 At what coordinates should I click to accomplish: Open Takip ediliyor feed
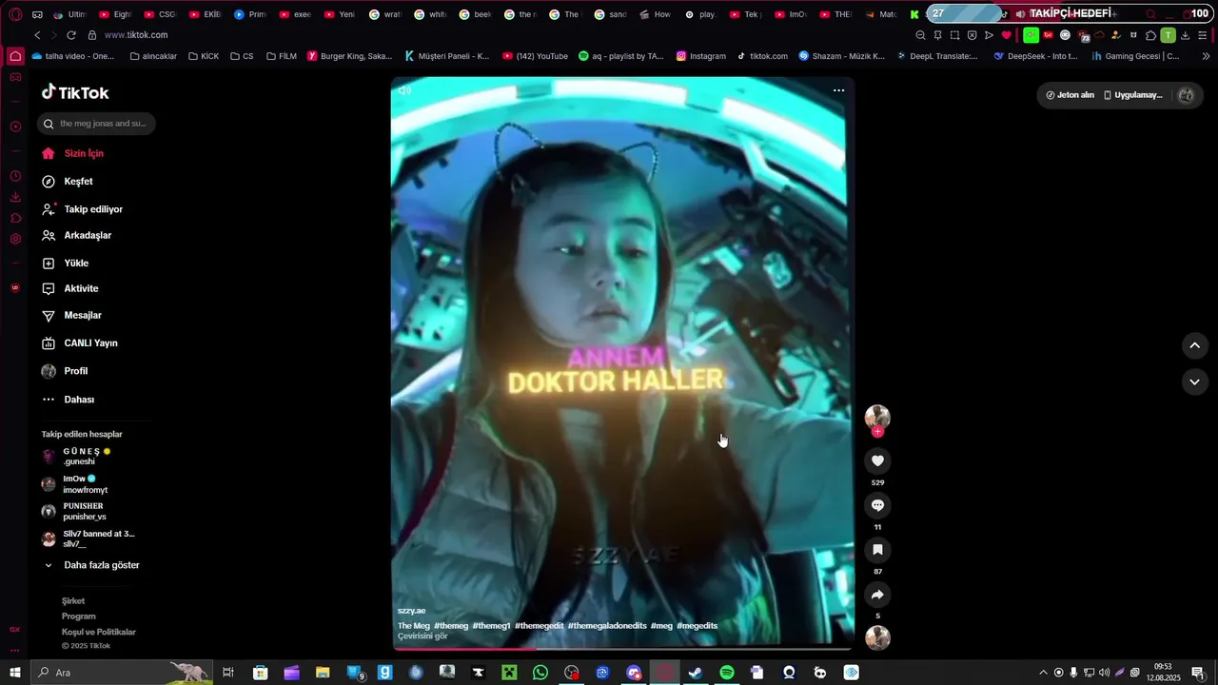[82, 209]
